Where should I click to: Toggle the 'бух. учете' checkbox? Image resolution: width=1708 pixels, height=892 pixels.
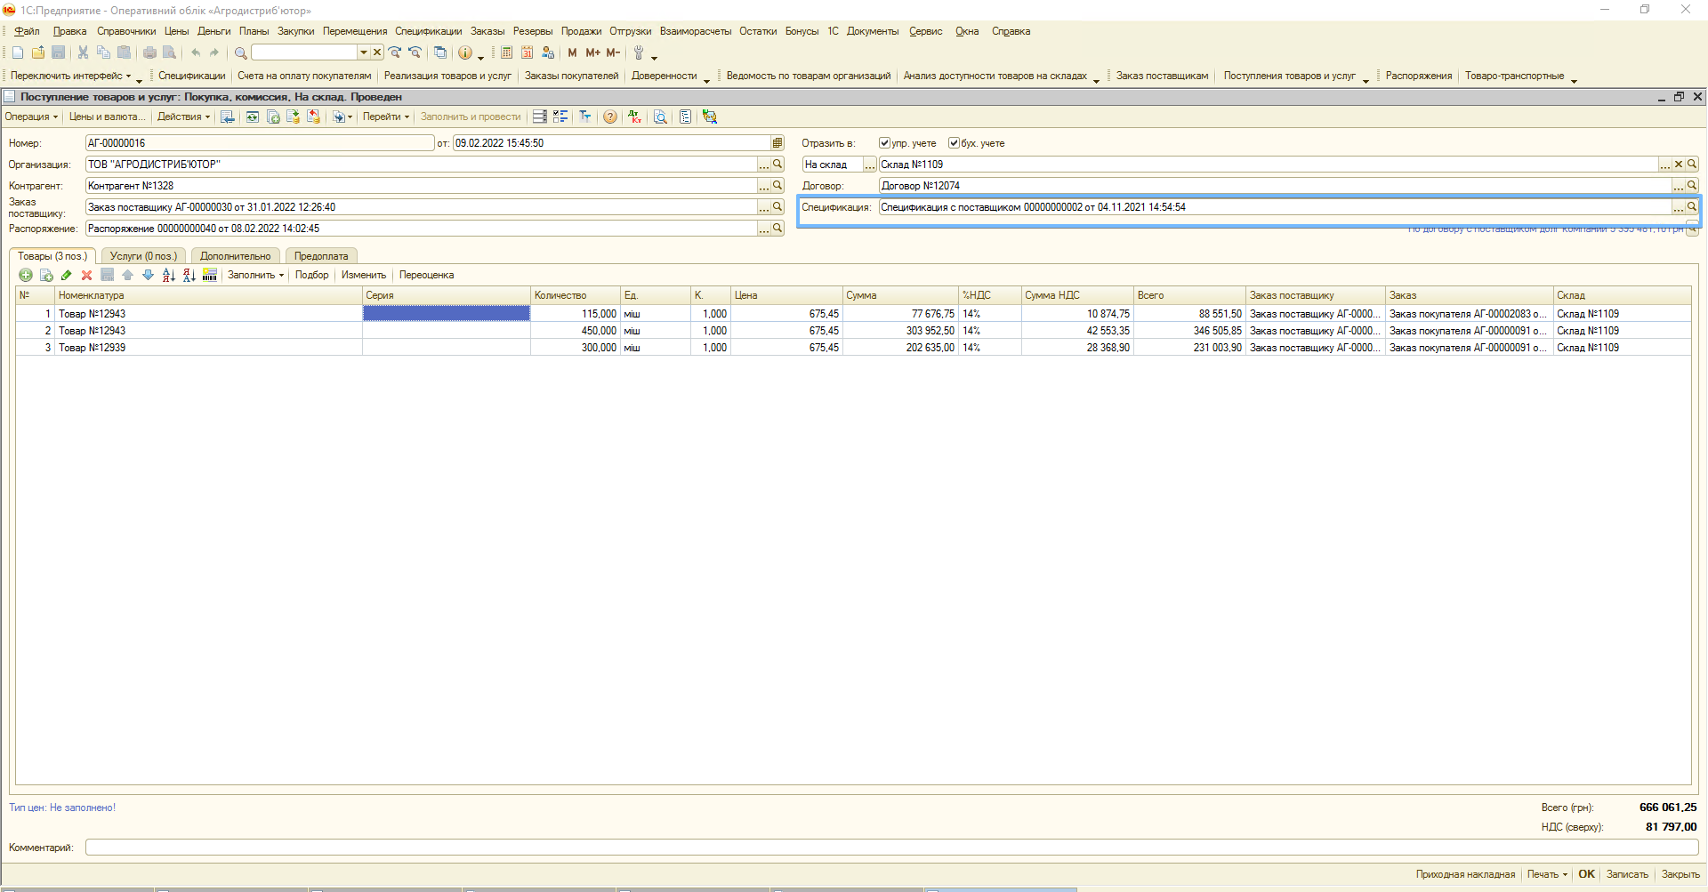point(954,143)
